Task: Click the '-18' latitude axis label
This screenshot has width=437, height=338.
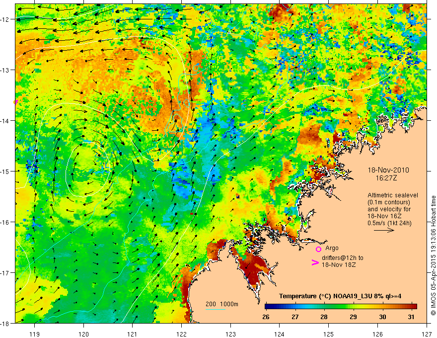Action: click(5, 323)
